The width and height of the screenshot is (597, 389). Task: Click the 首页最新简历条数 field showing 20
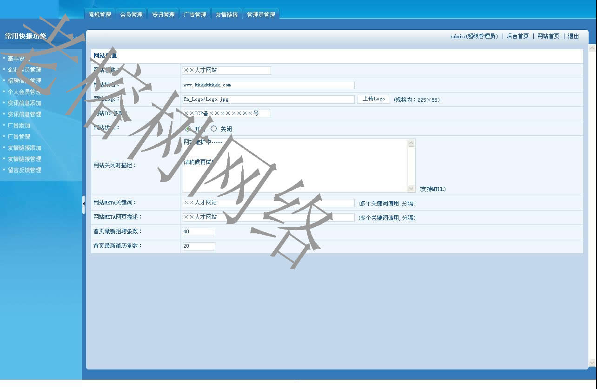[199, 246]
